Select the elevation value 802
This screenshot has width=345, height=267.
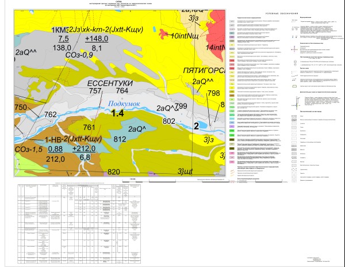(168, 121)
